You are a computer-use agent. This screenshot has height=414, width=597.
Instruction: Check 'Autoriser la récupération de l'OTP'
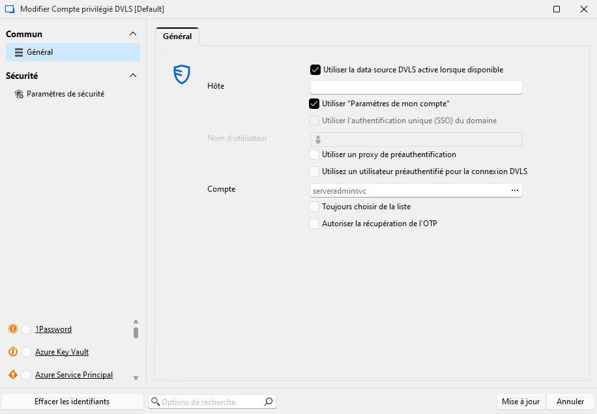coord(313,223)
